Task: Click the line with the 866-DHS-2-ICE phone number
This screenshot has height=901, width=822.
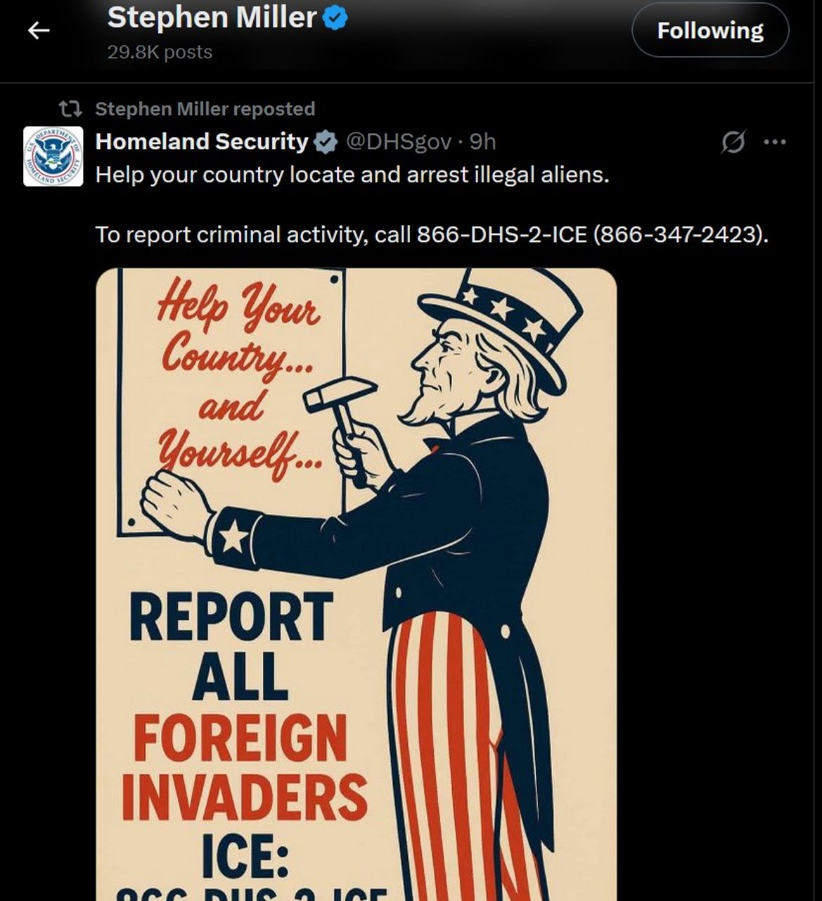Action: [x=432, y=234]
